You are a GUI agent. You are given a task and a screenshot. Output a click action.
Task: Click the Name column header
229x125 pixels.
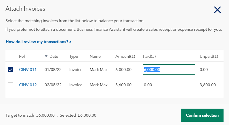point(95,56)
